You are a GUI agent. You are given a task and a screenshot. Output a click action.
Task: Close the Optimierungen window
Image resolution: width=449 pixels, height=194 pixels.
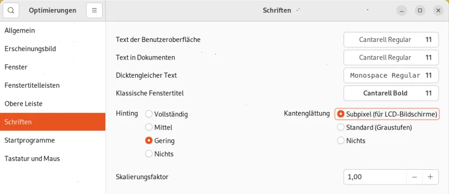pyautogui.click(x=438, y=10)
